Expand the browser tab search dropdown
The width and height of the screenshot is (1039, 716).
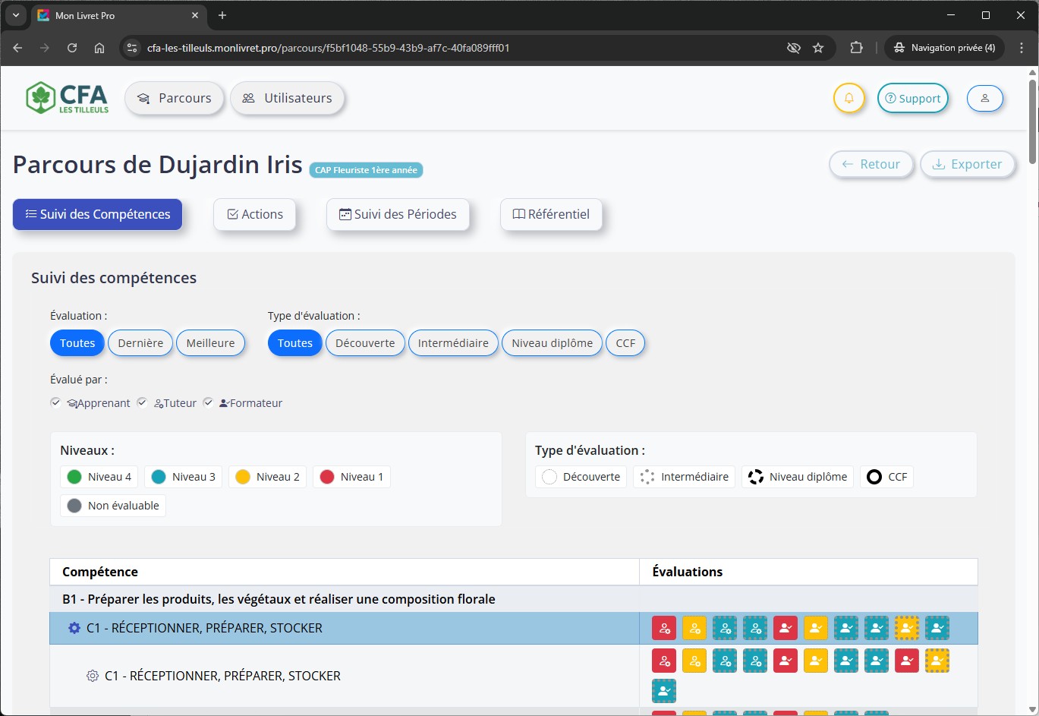point(15,15)
